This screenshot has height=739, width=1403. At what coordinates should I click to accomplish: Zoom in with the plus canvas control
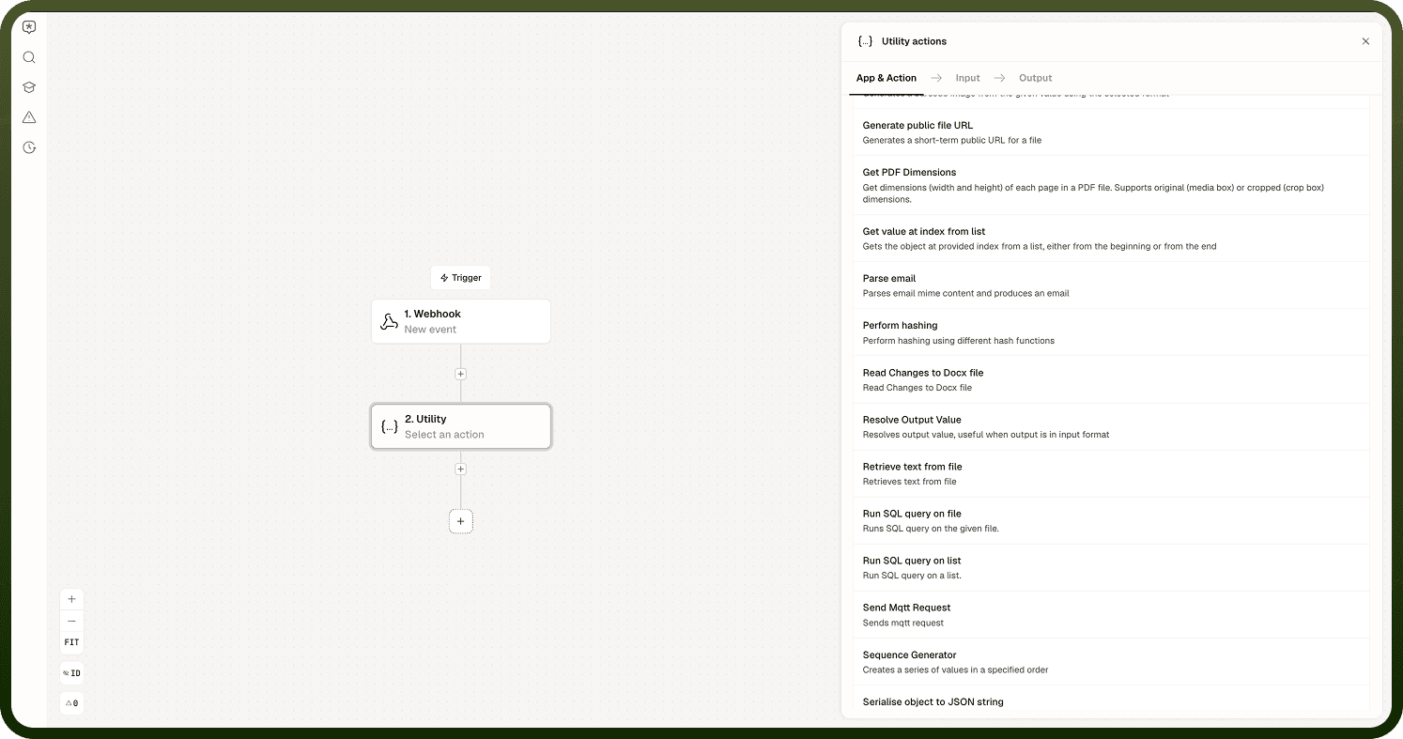(x=71, y=599)
